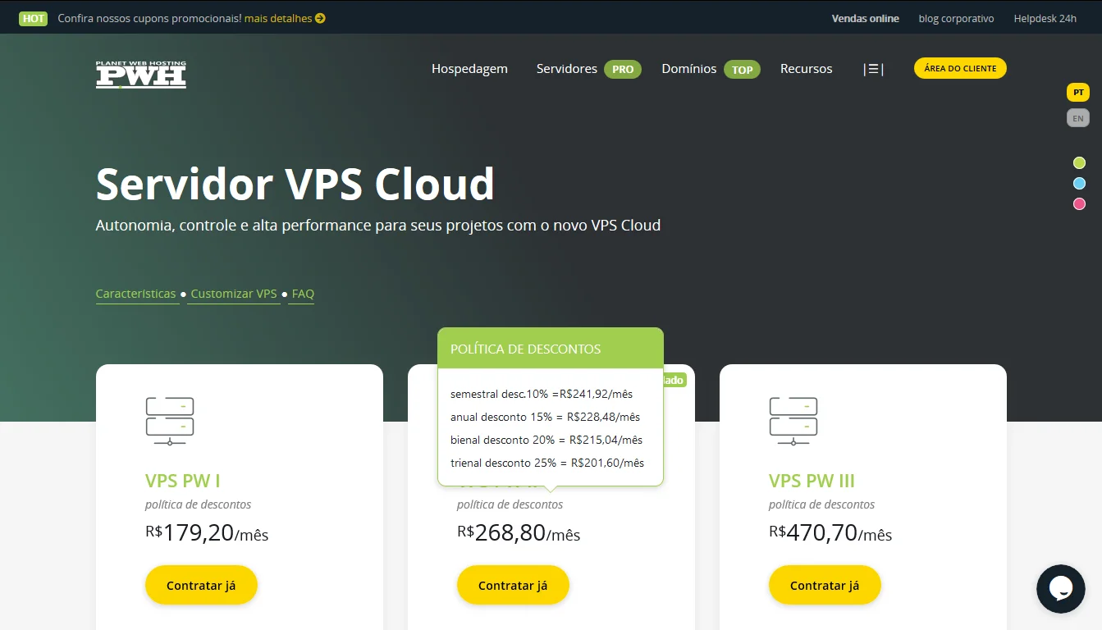Click the Área do Cliente button

click(x=960, y=68)
